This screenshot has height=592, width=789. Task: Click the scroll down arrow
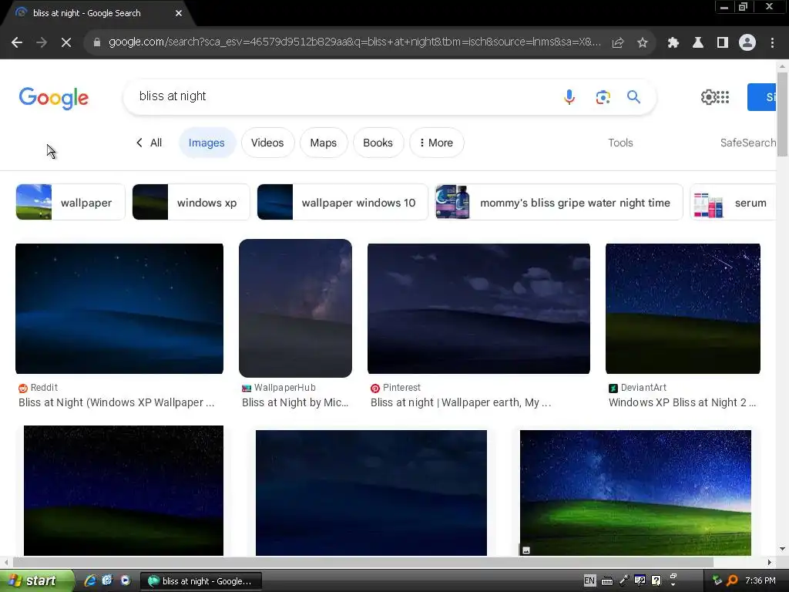coord(782,549)
